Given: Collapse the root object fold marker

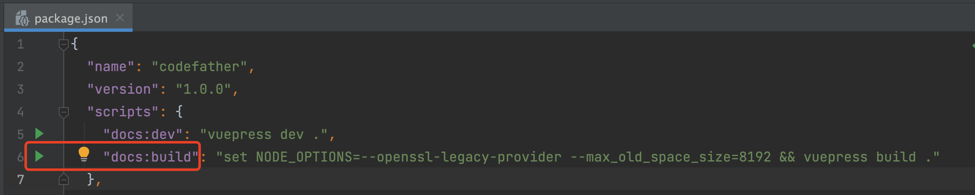Looking at the screenshot, I should (63, 44).
